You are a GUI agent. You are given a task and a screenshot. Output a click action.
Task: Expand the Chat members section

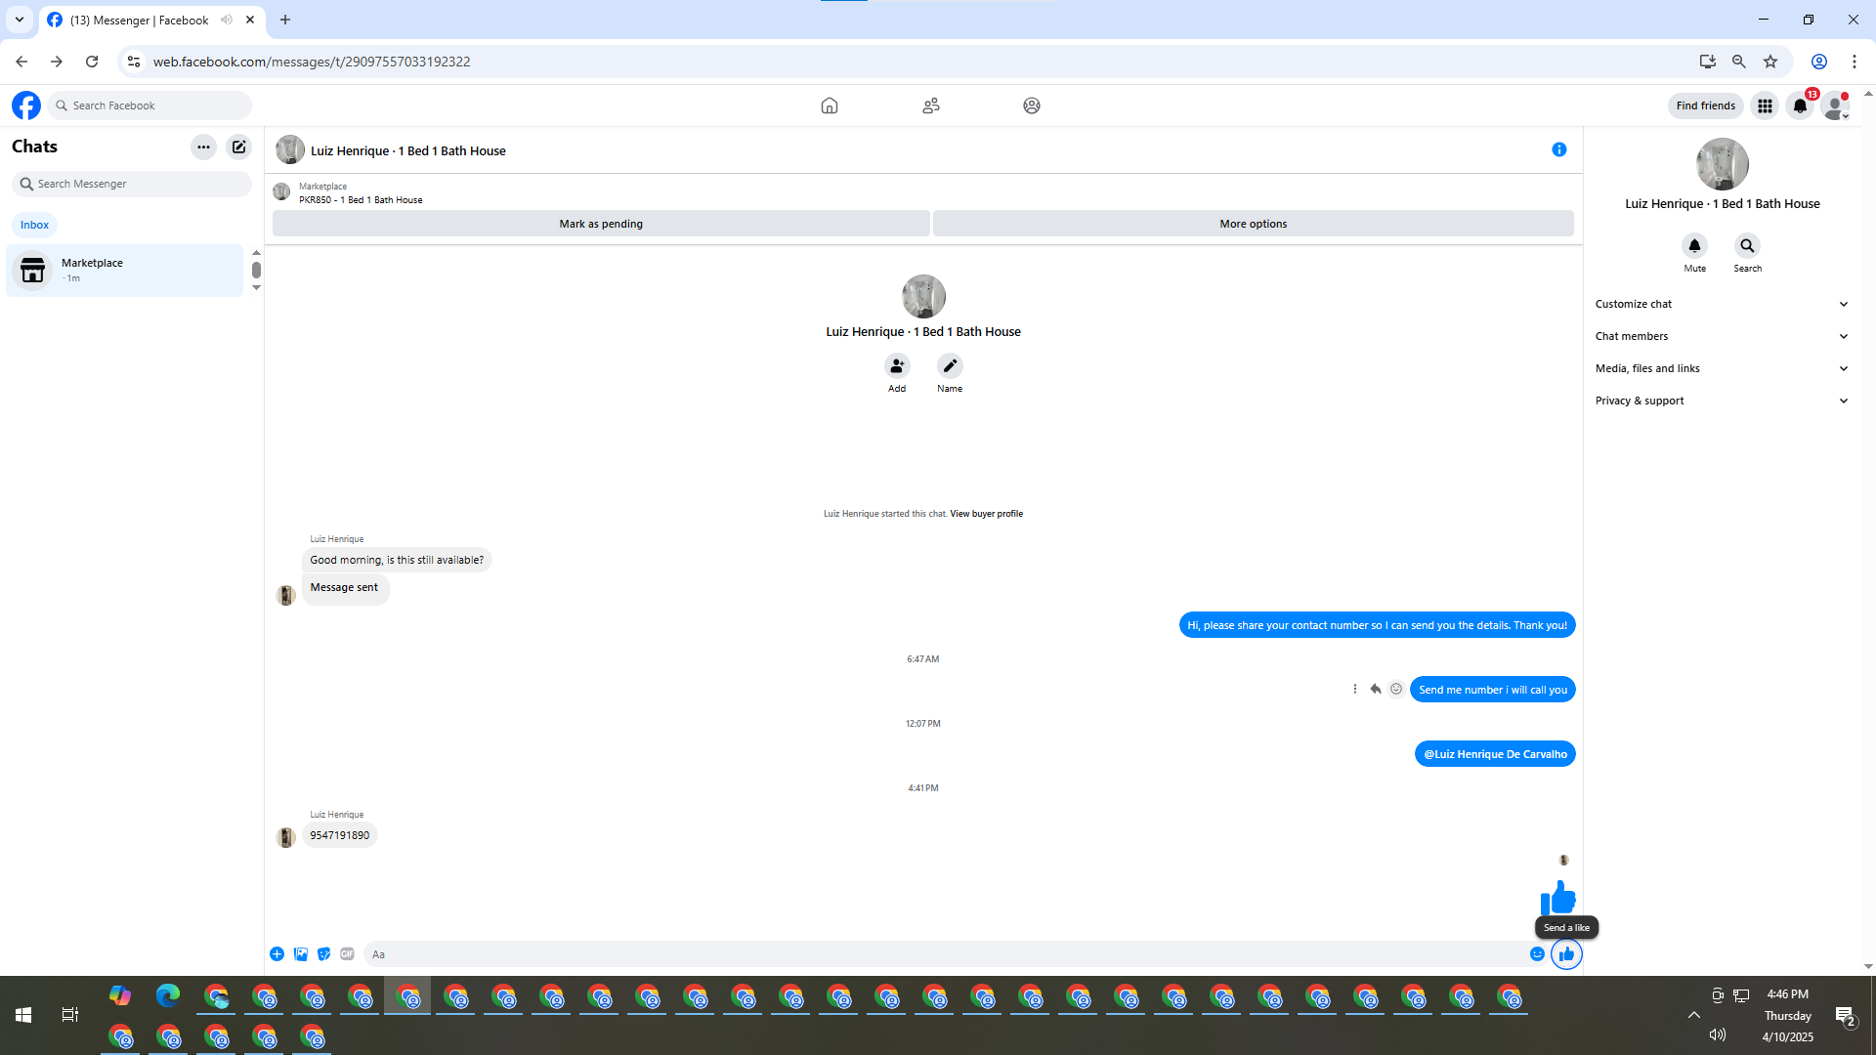(1722, 336)
